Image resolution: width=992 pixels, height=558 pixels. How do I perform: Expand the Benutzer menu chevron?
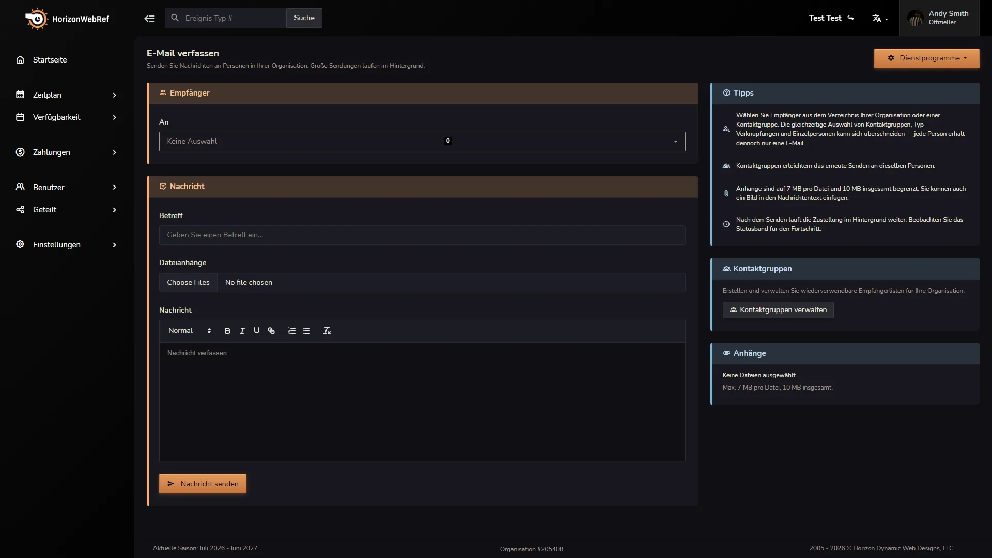(x=115, y=187)
